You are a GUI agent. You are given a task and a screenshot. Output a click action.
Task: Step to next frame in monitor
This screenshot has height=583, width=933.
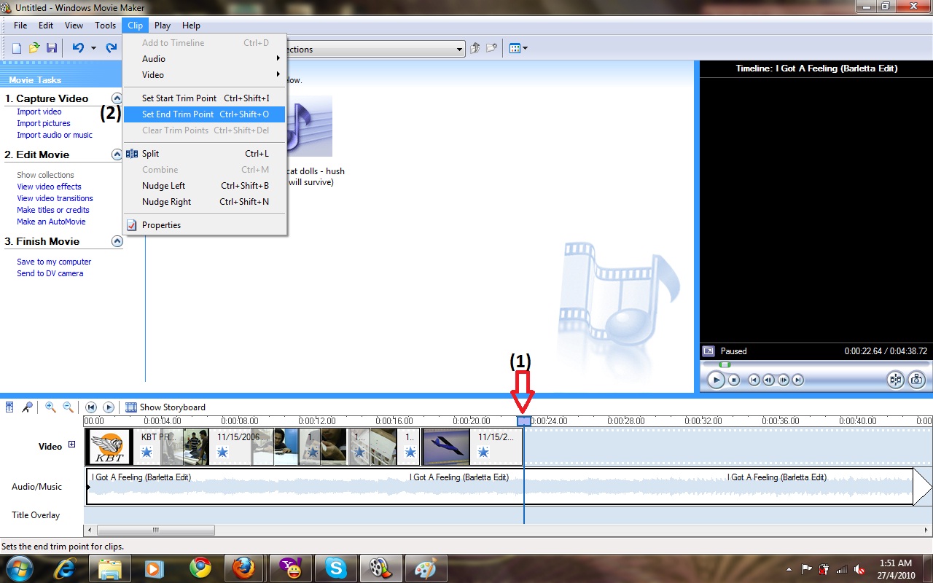coord(784,380)
